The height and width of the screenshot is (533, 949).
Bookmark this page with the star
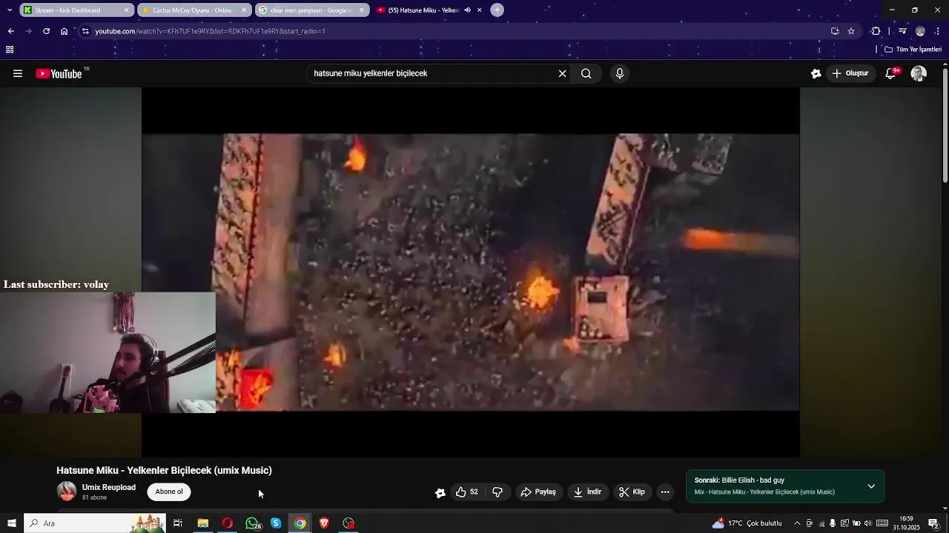851,31
